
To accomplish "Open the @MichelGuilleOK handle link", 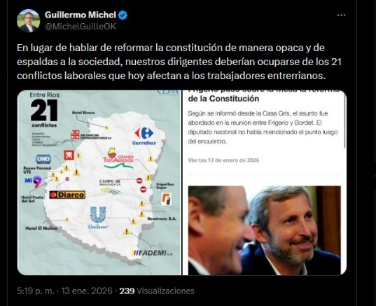I will coord(81,27).
